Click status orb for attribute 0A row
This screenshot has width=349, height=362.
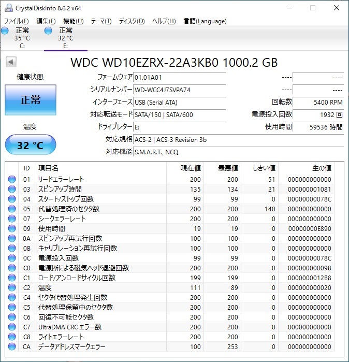(12, 239)
